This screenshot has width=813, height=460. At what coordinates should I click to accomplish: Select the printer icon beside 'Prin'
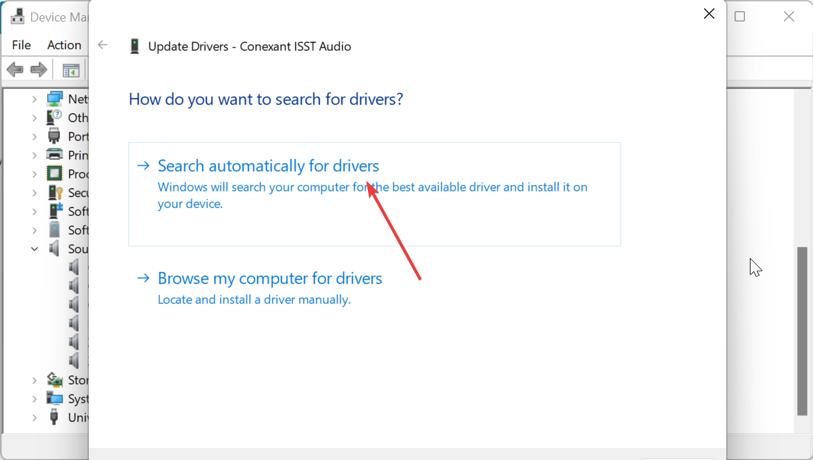click(x=54, y=155)
